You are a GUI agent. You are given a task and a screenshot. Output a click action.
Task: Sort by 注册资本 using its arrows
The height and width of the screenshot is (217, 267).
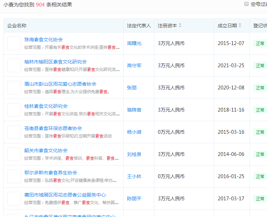coord(180,25)
